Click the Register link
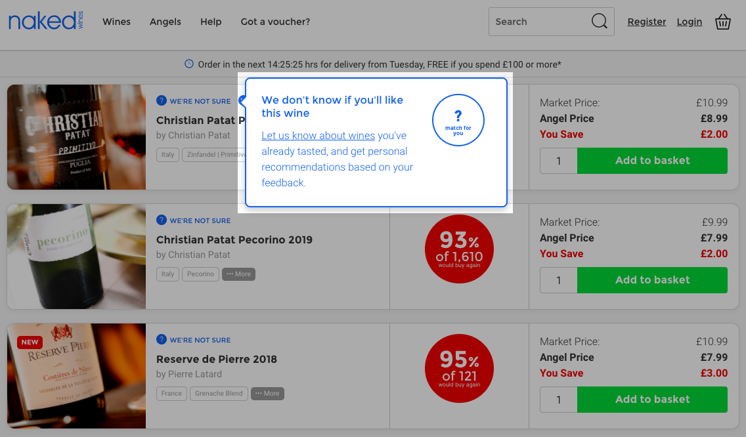Image resolution: width=746 pixels, height=437 pixels. click(646, 22)
